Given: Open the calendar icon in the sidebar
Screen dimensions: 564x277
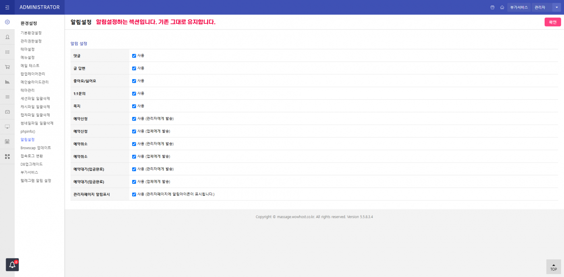Looking at the screenshot, I should (7, 142).
